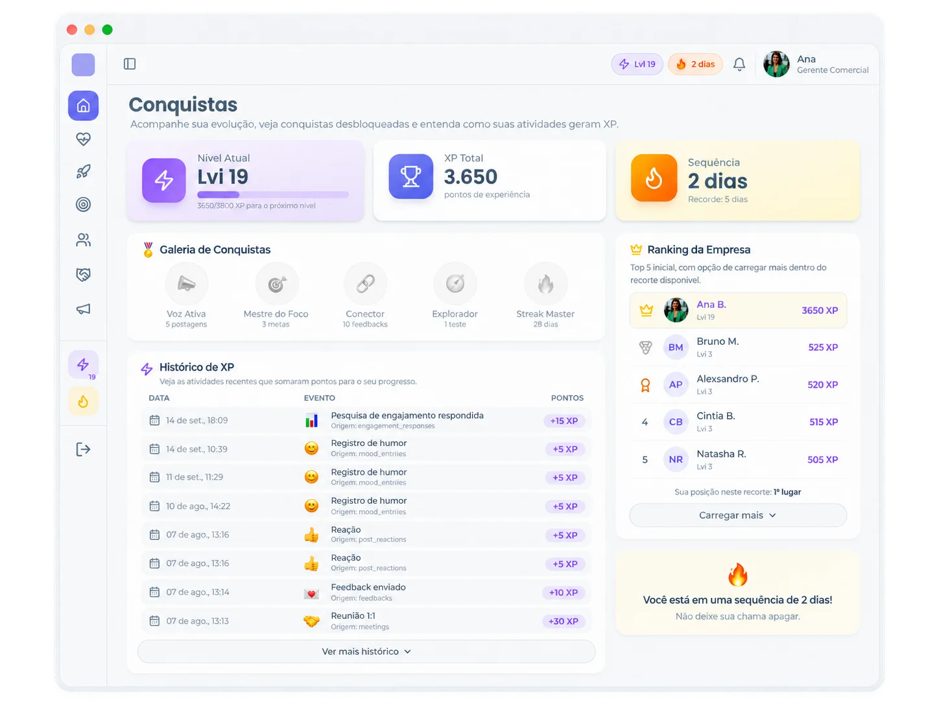The width and height of the screenshot is (939, 704).
Task: Open the target goals icon
Action: [x=83, y=205]
